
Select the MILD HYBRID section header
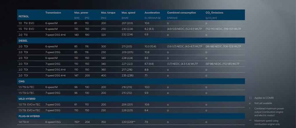(x=27, y=99)
